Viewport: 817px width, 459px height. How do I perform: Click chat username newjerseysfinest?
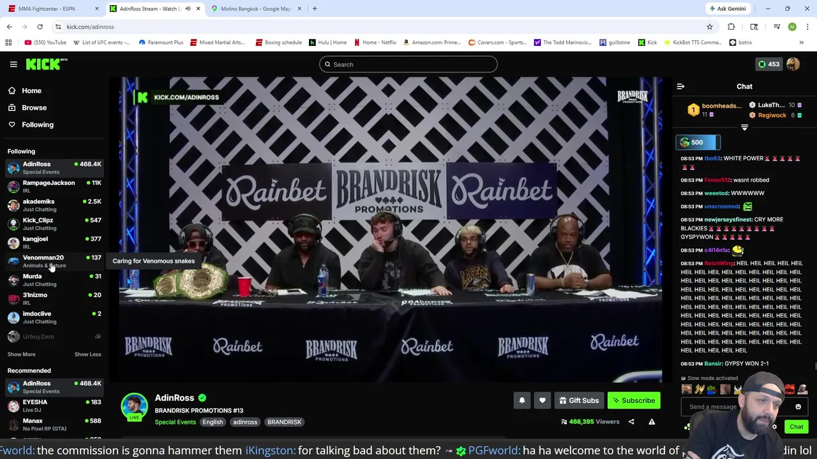[727, 219]
